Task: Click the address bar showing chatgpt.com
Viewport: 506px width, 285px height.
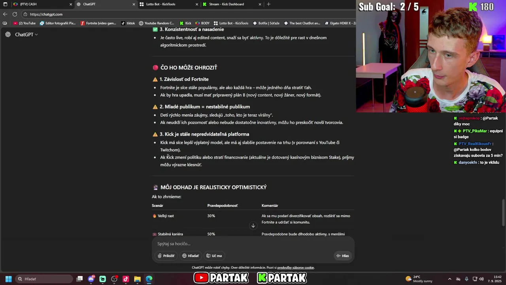Action: click(x=189, y=14)
